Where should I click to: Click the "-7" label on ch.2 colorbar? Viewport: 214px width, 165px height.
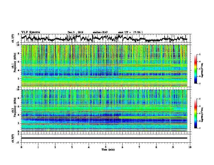(x=199, y=128)
